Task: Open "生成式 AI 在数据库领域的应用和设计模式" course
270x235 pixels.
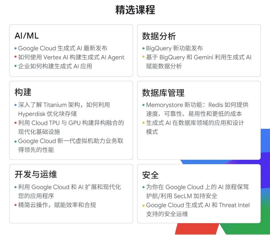Action: (x=195, y=127)
